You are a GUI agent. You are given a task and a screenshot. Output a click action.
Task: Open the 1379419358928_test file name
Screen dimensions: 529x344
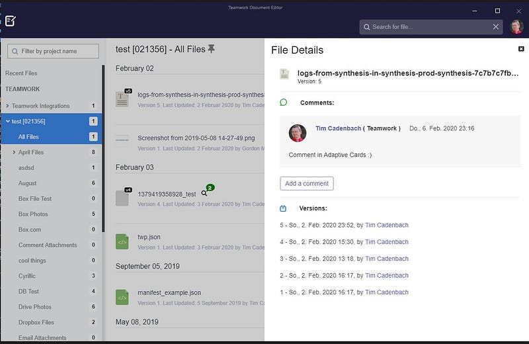pyautogui.click(x=167, y=194)
